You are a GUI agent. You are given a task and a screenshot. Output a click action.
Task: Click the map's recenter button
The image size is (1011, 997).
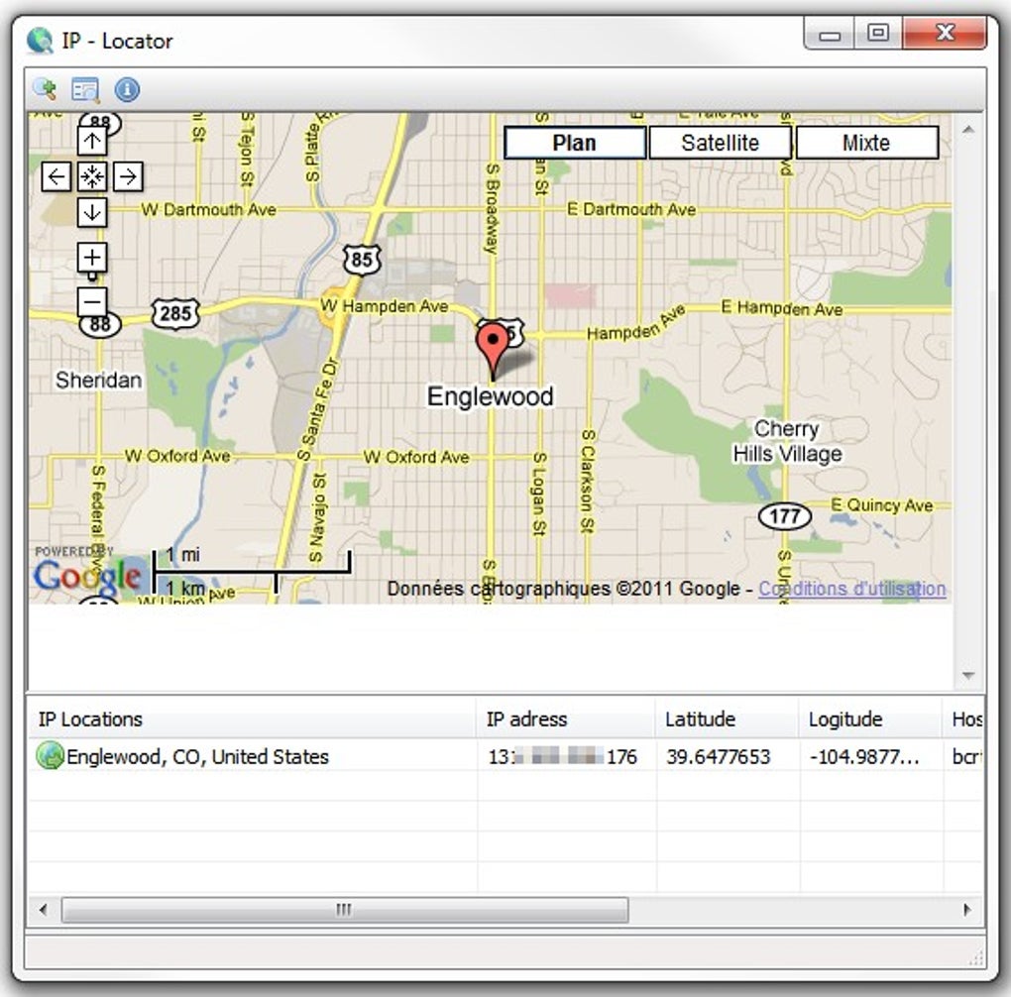[92, 176]
